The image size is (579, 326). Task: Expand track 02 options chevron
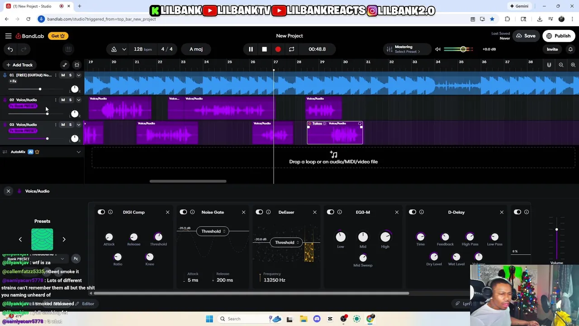click(78, 100)
